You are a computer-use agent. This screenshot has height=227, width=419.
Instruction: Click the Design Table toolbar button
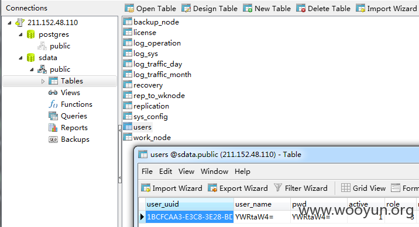coord(209,9)
